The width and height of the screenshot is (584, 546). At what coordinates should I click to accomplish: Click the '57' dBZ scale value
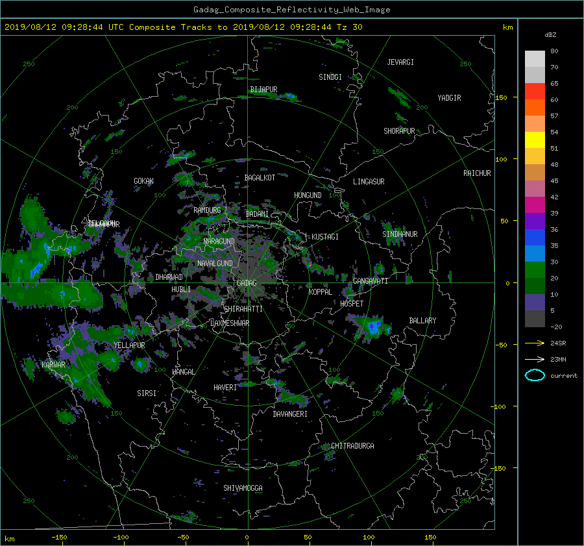554,116
